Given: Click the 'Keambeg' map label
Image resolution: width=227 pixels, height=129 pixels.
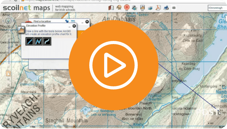Looking at the screenshot, I should 188,64.
